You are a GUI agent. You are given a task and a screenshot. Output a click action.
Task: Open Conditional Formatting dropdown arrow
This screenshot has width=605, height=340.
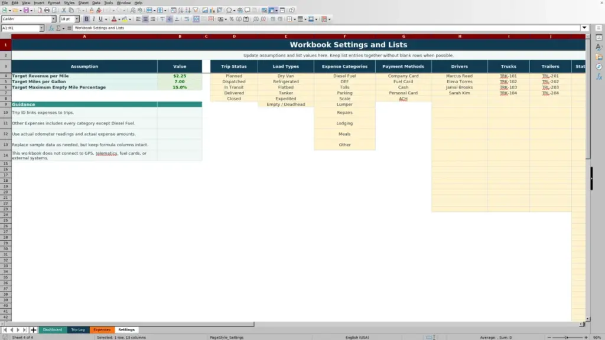[330, 19]
